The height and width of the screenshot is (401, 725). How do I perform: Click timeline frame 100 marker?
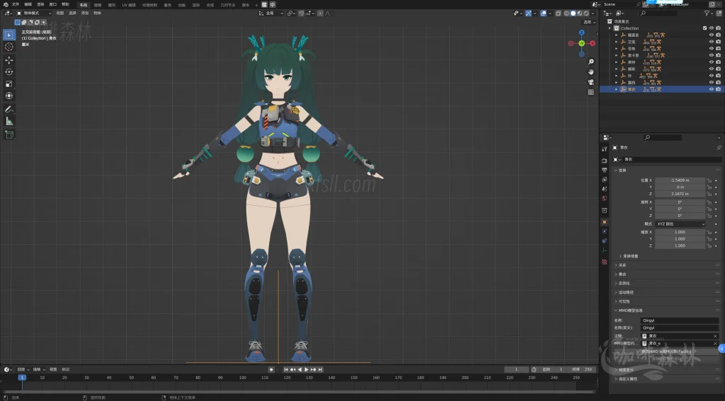[x=242, y=378]
